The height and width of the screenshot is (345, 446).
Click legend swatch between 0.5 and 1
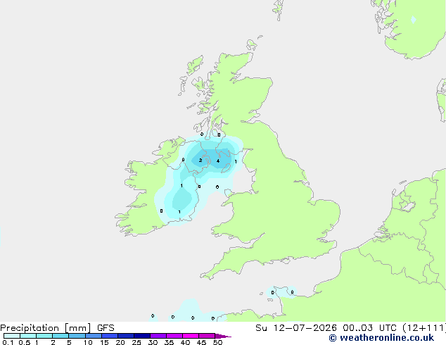point(28,336)
